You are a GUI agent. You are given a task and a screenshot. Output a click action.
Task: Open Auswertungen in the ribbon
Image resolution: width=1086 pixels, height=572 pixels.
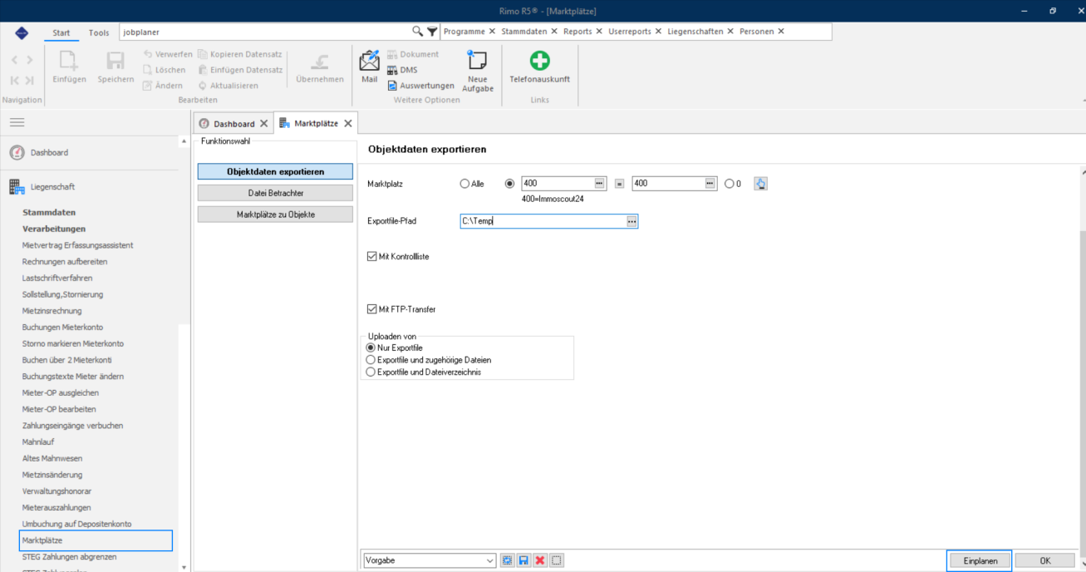tap(420, 86)
